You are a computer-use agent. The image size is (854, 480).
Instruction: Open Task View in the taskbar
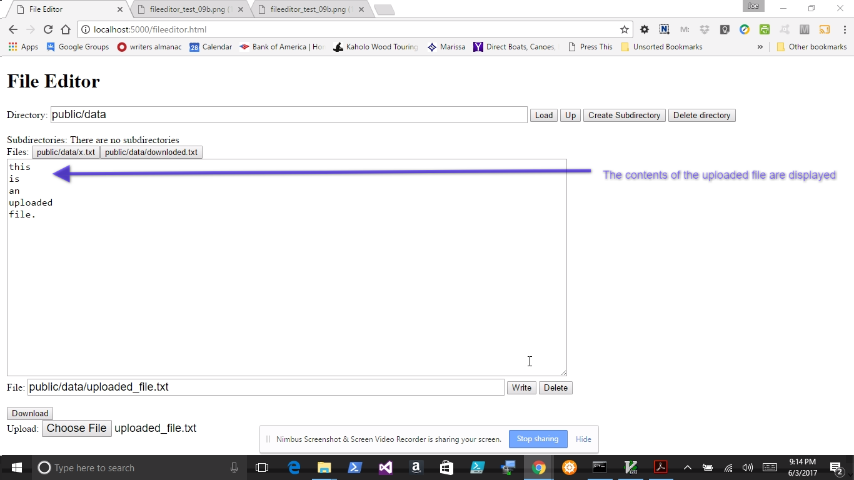point(262,467)
